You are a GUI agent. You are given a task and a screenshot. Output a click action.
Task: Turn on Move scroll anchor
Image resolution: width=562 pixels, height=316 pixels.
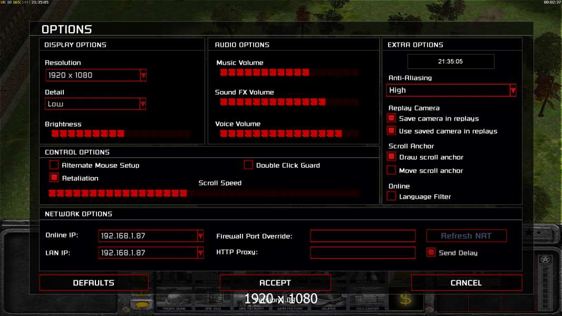(x=391, y=170)
